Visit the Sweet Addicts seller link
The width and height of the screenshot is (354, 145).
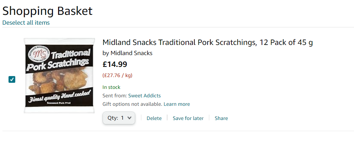(144, 96)
